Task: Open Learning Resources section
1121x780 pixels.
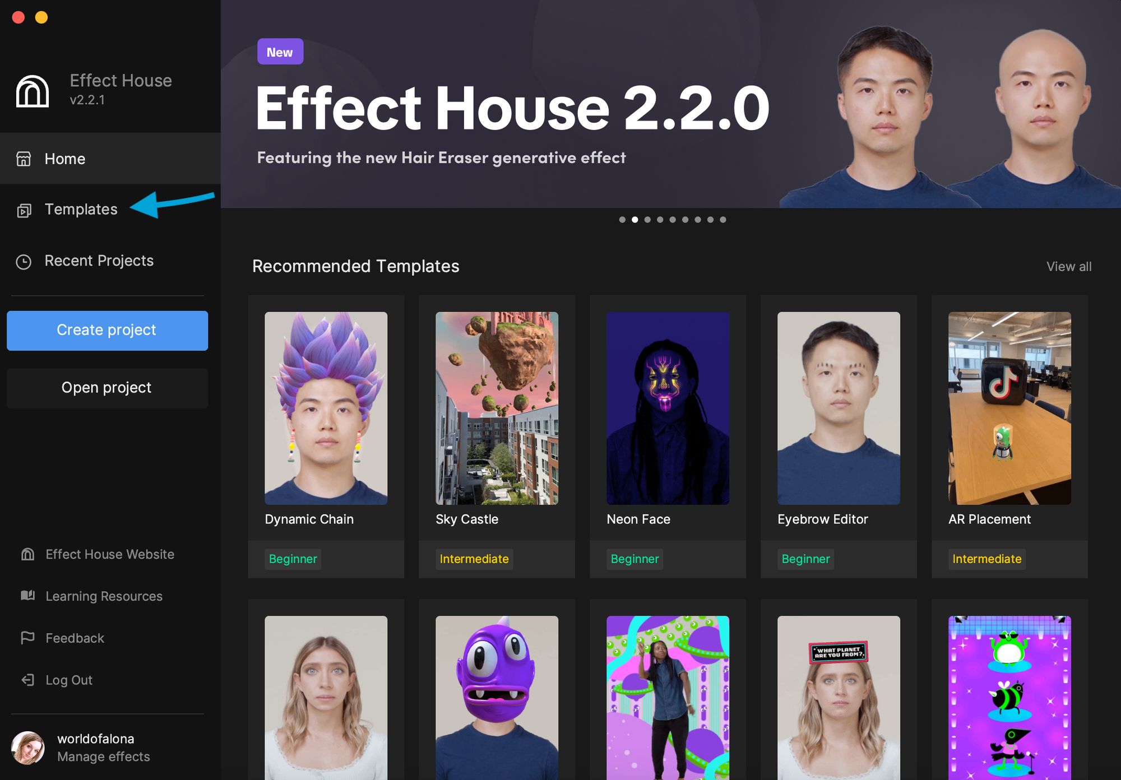Action: point(104,595)
